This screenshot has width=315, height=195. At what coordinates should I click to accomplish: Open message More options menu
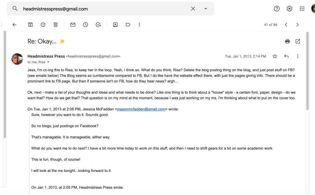point(297,56)
